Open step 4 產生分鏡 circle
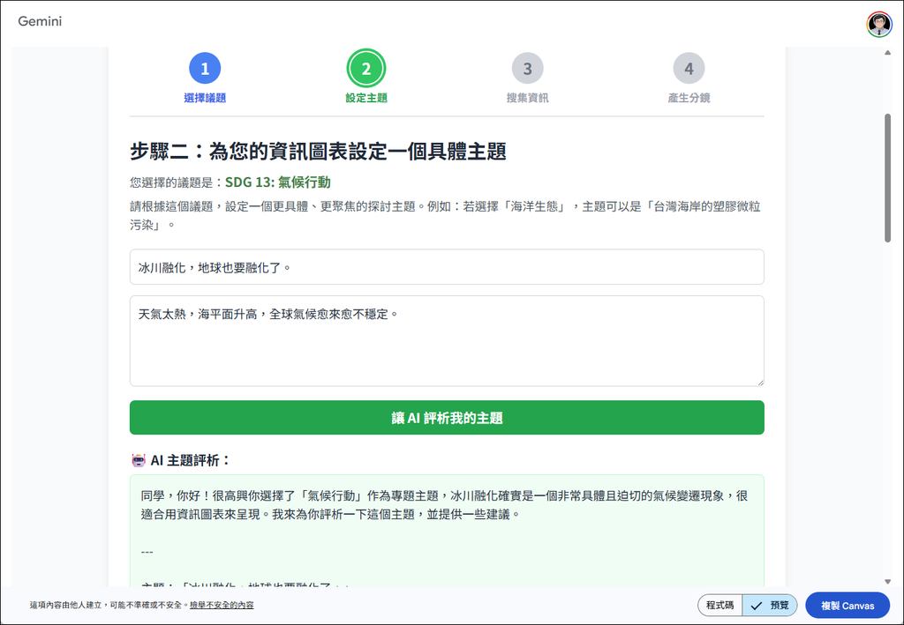Image resolution: width=904 pixels, height=625 pixels. pyautogui.click(x=689, y=68)
